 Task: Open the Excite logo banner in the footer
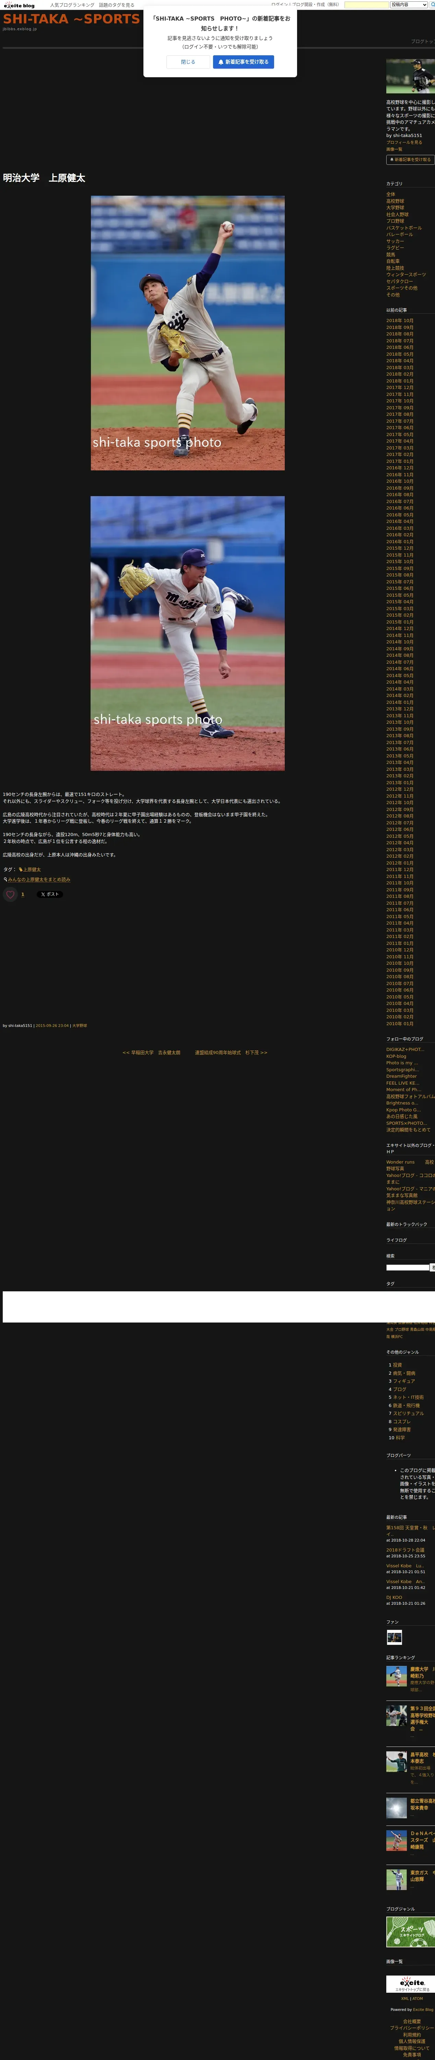(x=412, y=1984)
